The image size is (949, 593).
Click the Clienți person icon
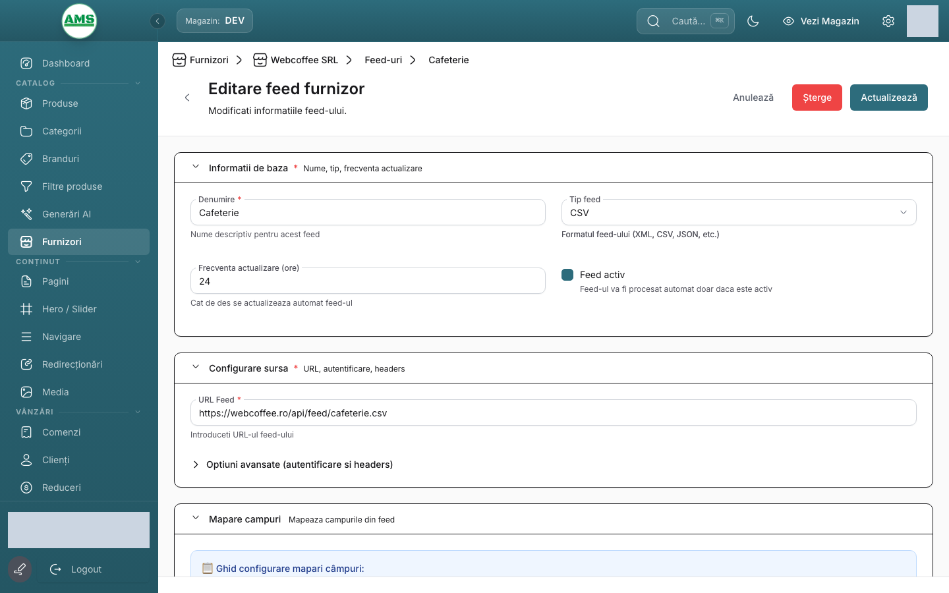(x=26, y=460)
